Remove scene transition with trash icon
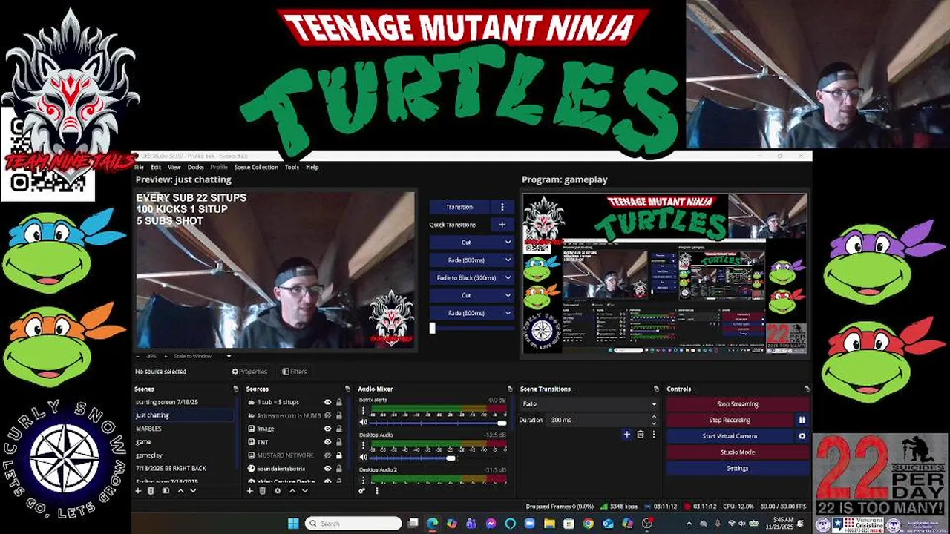The image size is (950, 534). coord(641,435)
